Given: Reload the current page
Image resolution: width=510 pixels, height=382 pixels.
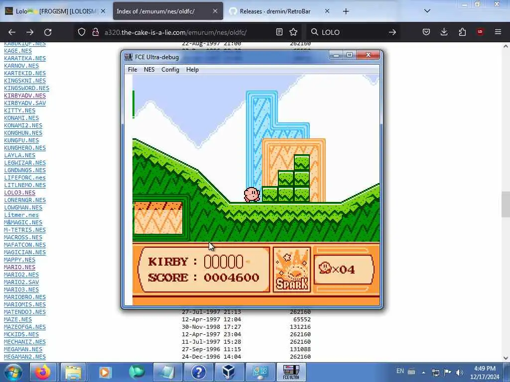Looking at the screenshot, I should coord(48,32).
